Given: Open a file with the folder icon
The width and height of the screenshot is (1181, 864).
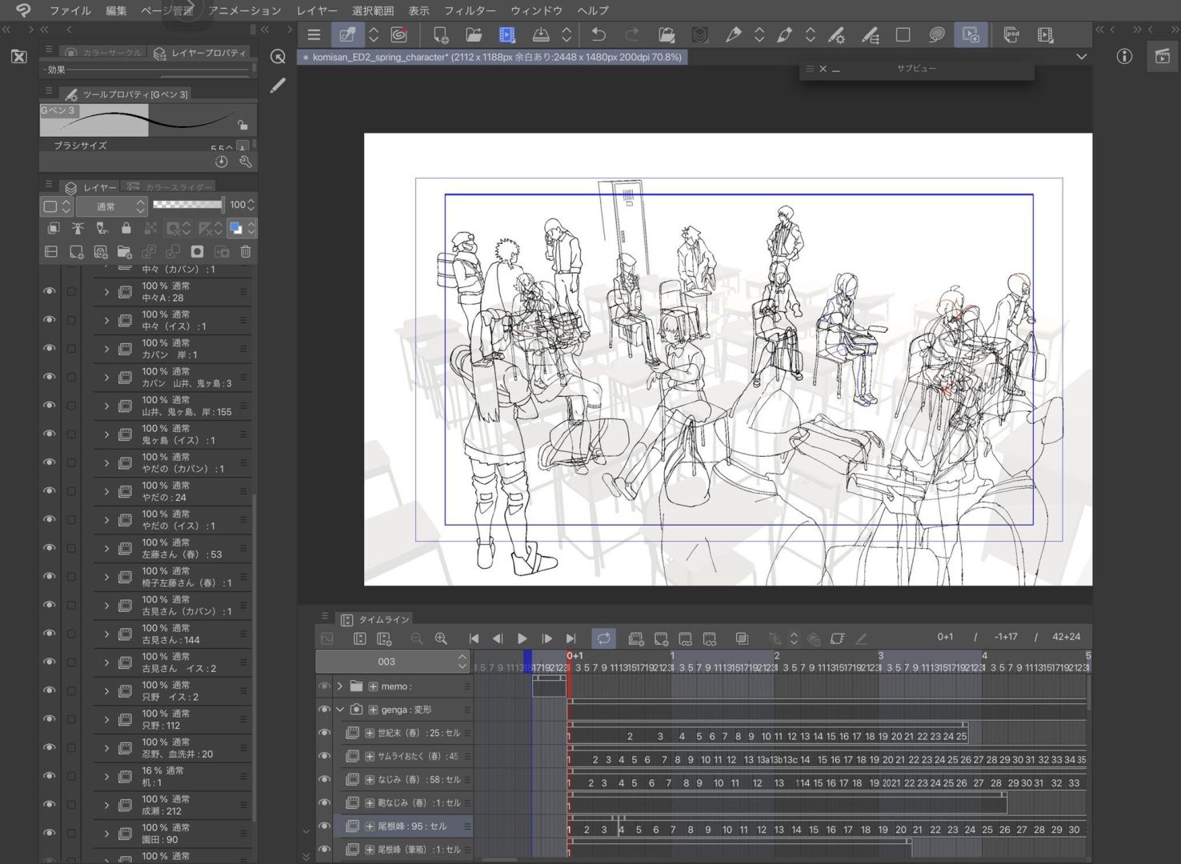Looking at the screenshot, I should 474,34.
